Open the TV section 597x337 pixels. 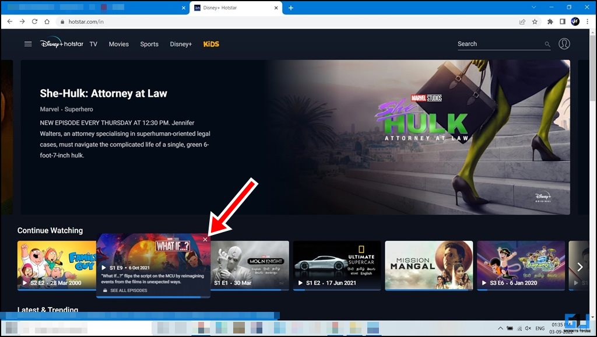93,44
